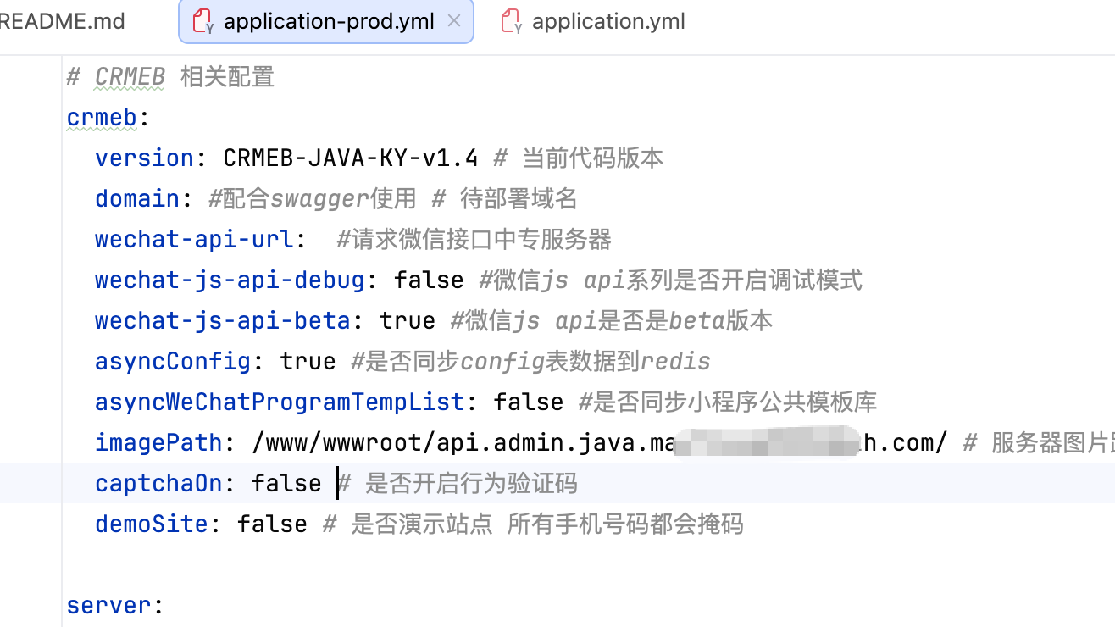The width and height of the screenshot is (1115, 627).
Task: Click the version key in the YAML
Action: [145, 158]
